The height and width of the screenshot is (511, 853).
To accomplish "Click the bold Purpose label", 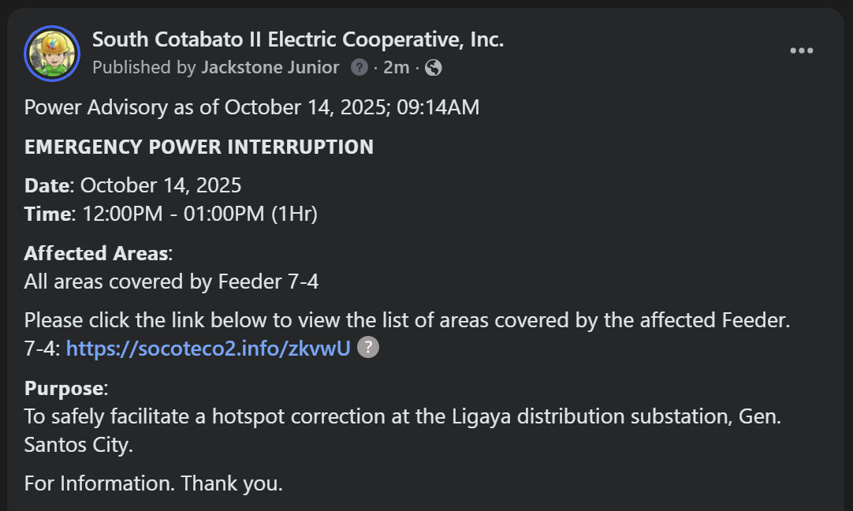I will tap(64, 388).
